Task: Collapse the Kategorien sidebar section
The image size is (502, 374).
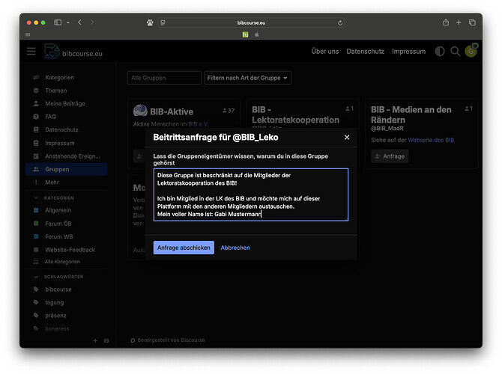Action: pos(36,198)
